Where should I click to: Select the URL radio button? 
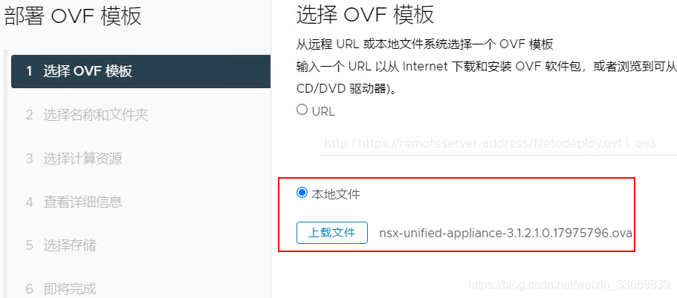tap(302, 110)
